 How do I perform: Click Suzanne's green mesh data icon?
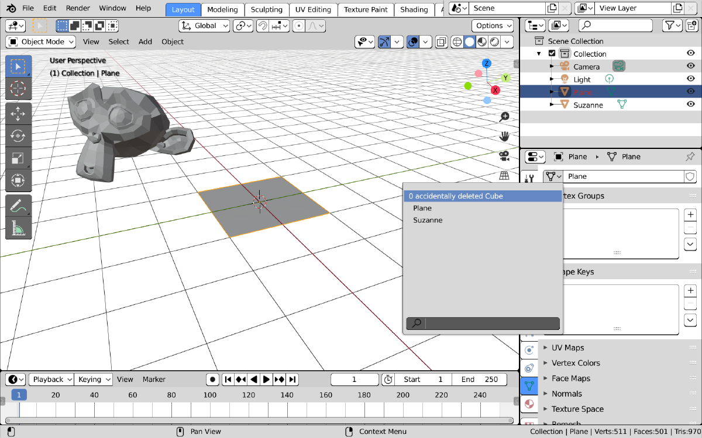click(622, 105)
